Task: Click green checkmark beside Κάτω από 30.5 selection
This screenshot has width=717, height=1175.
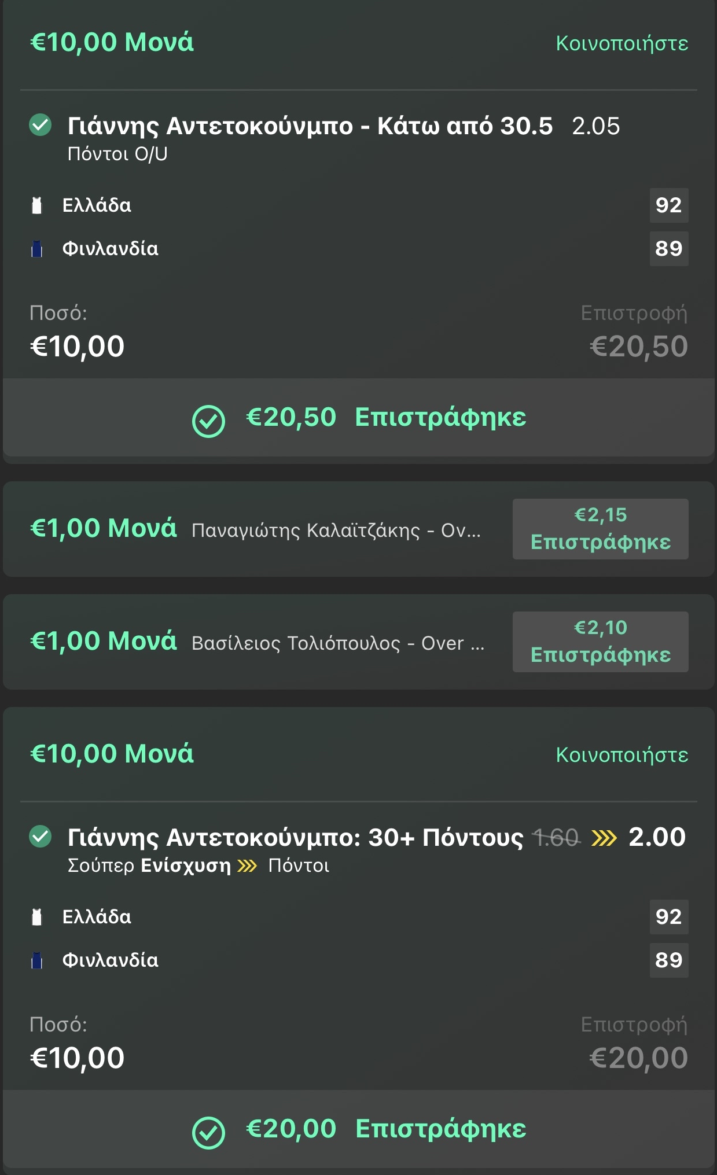Action: (x=41, y=124)
